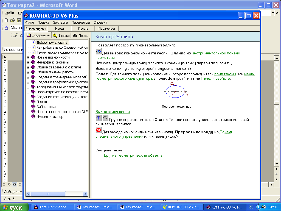Click the Печать toolbar button
This screenshot has width=281, height=211.
coord(83,29)
